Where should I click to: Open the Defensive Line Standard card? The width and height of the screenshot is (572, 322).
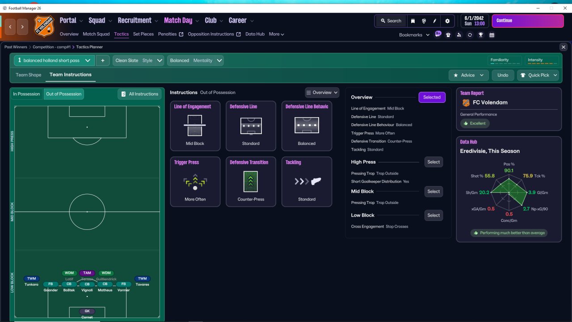click(251, 126)
